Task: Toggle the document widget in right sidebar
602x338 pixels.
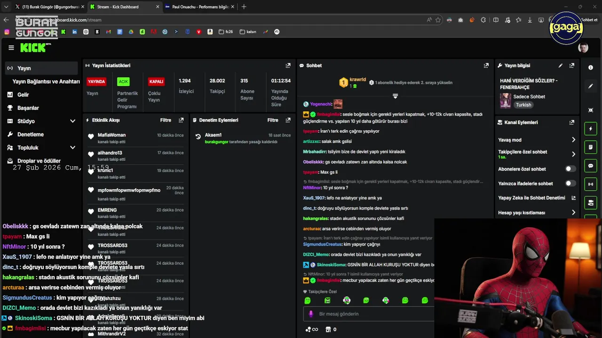Action: tap(591, 147)
